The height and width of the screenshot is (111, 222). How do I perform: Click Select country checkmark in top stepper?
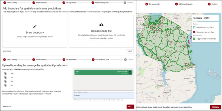click(5, 3)
